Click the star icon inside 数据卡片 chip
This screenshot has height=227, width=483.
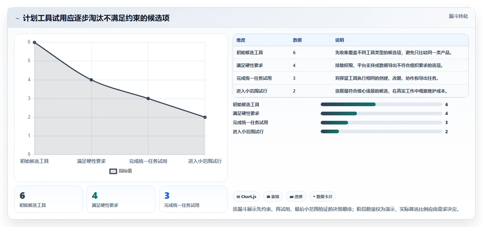[314, 197]
